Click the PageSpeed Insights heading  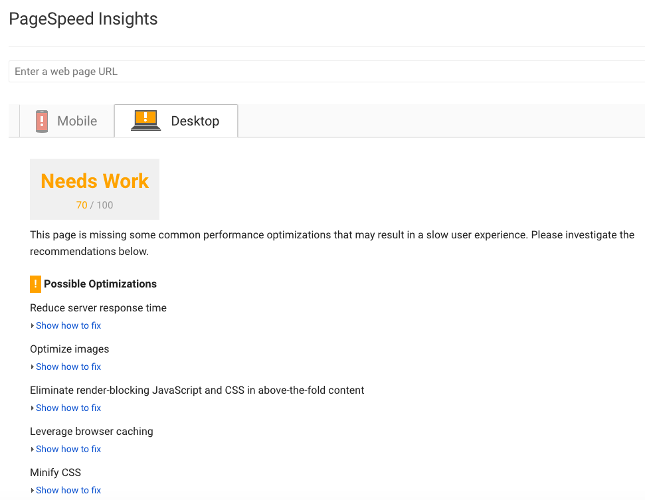[83, 19]
